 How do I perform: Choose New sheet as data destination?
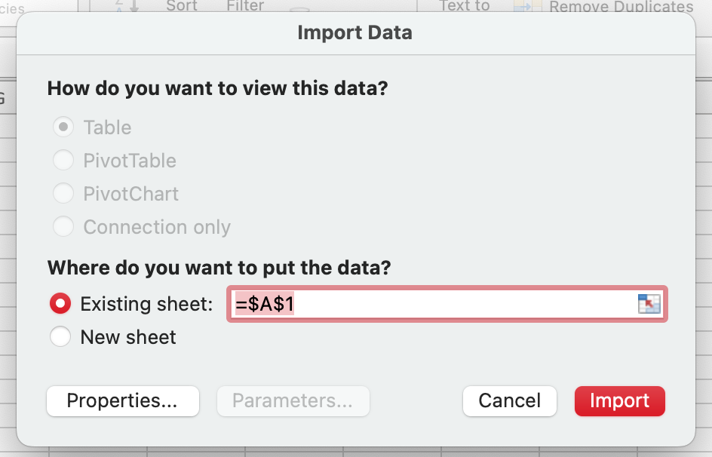tap(60, 337)
